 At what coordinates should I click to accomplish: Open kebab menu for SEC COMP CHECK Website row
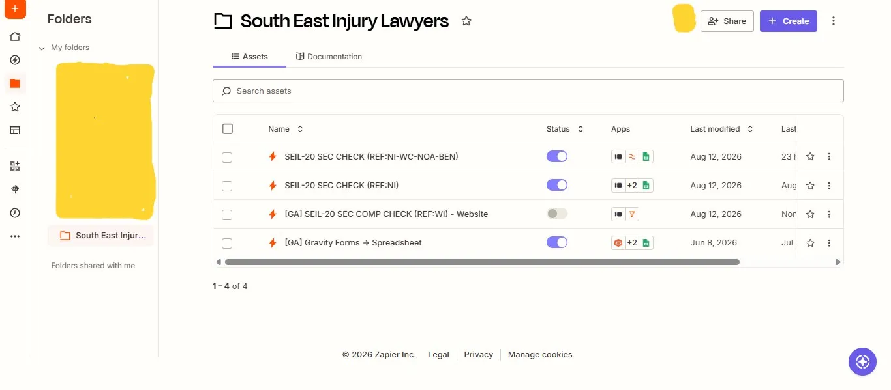(829, 214)
